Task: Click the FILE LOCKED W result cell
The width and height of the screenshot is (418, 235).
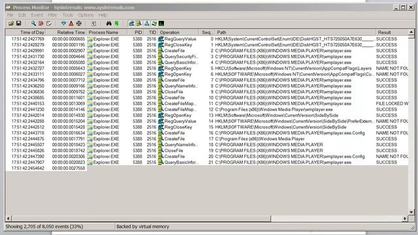Action: tap(392, 104)
